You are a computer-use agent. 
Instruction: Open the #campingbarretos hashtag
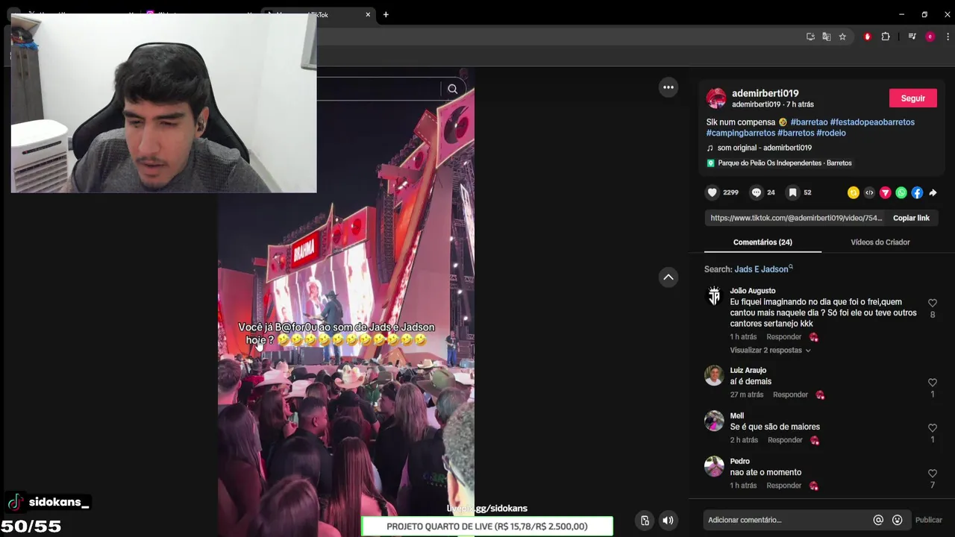pyautogui.click(x=741, y=134)
